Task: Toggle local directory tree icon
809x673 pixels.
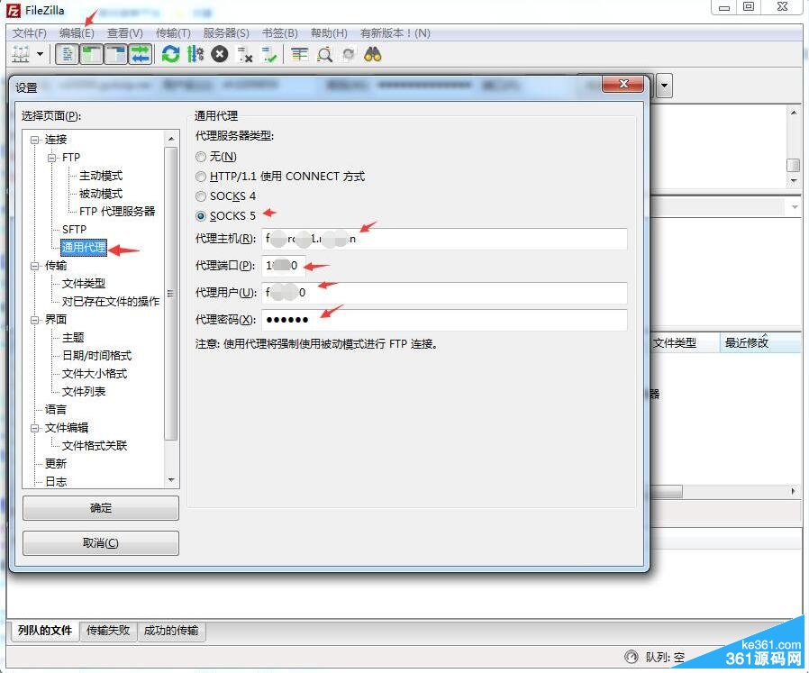Action: click(91, 54)
